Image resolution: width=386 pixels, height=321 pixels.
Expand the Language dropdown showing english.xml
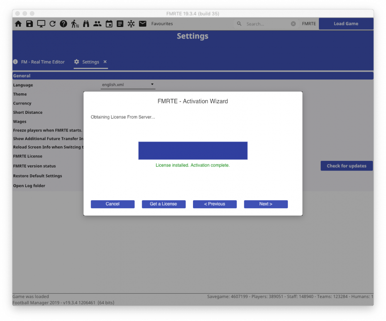(x=128, y=84)
